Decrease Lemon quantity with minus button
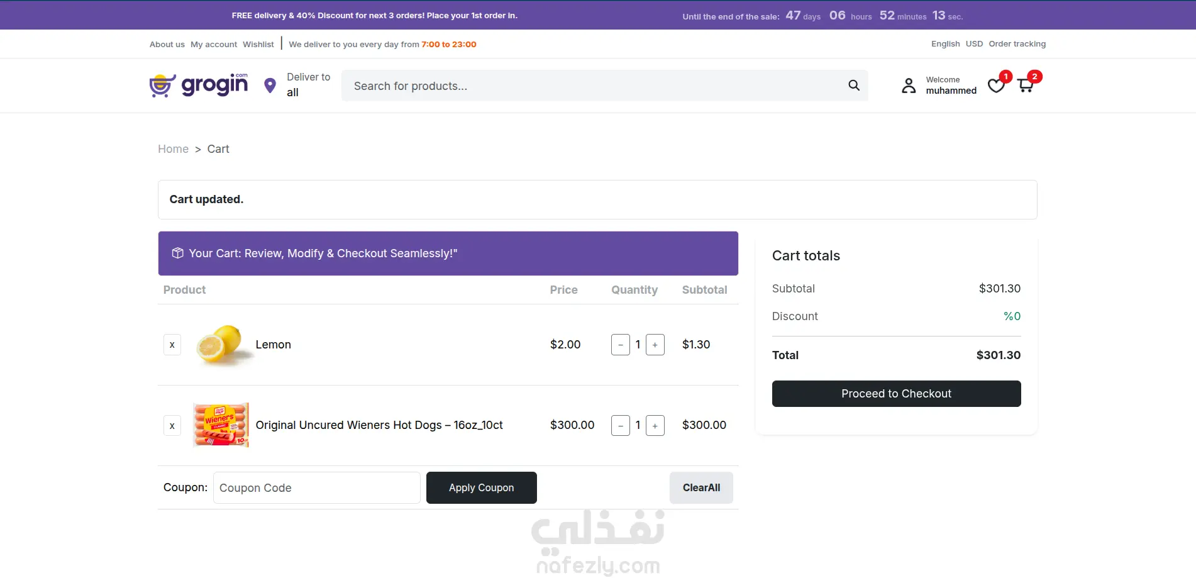Viewport: 1196px width, 578px height. (x=621, y=345)
